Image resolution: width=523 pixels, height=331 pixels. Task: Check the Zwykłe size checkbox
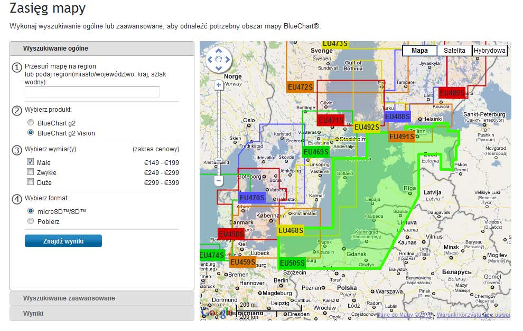(31, 173)
